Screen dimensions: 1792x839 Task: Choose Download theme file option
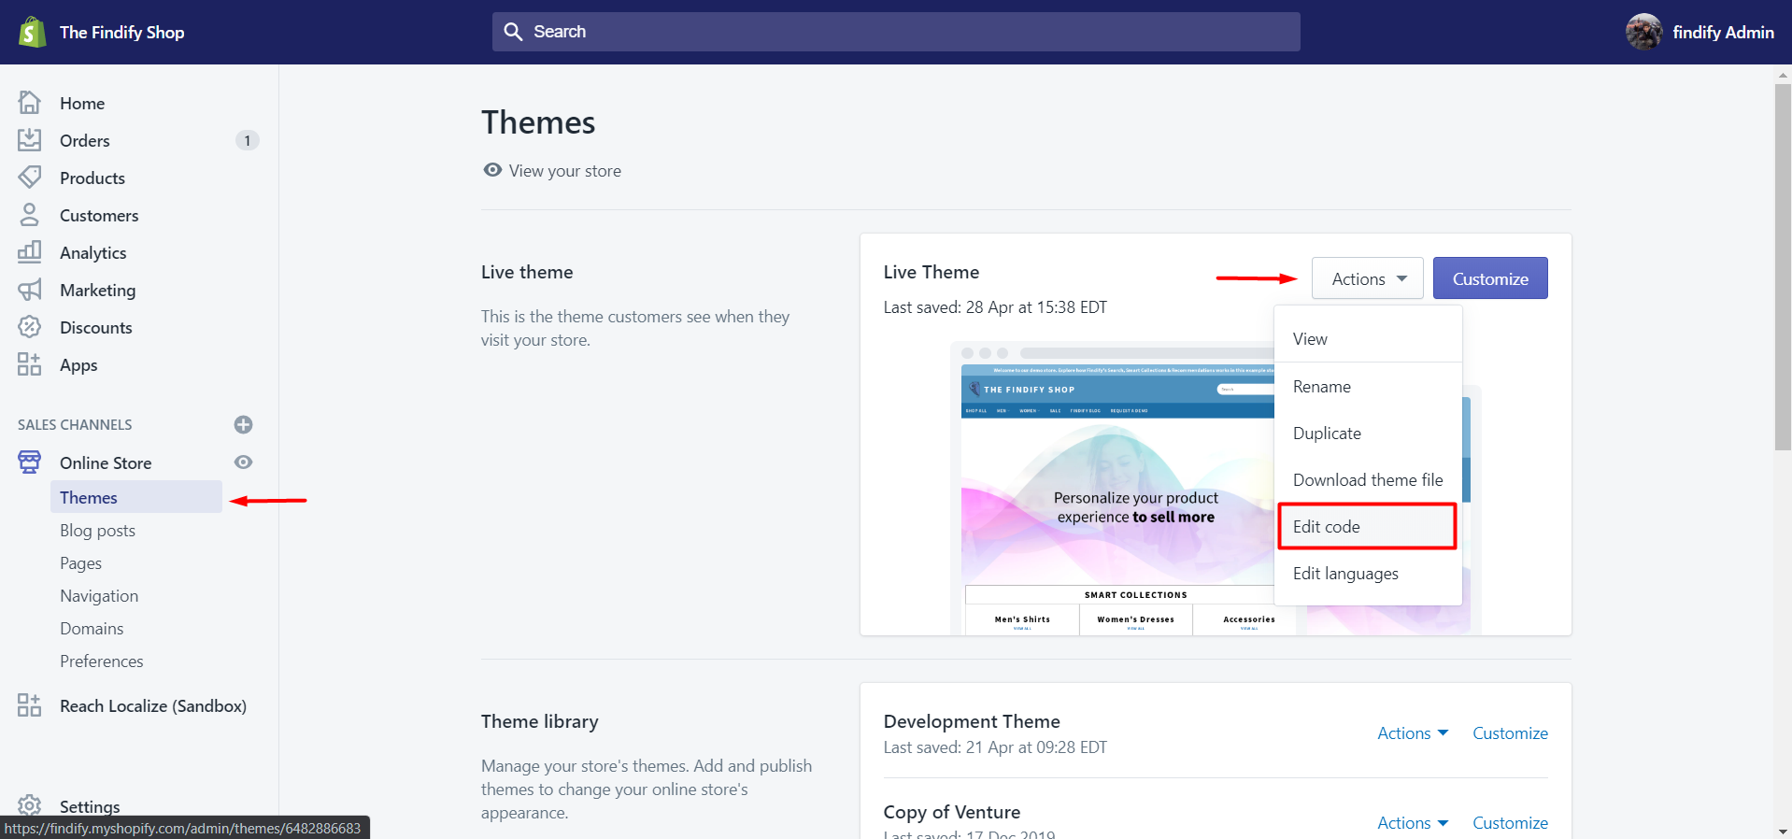(1368, 479)
